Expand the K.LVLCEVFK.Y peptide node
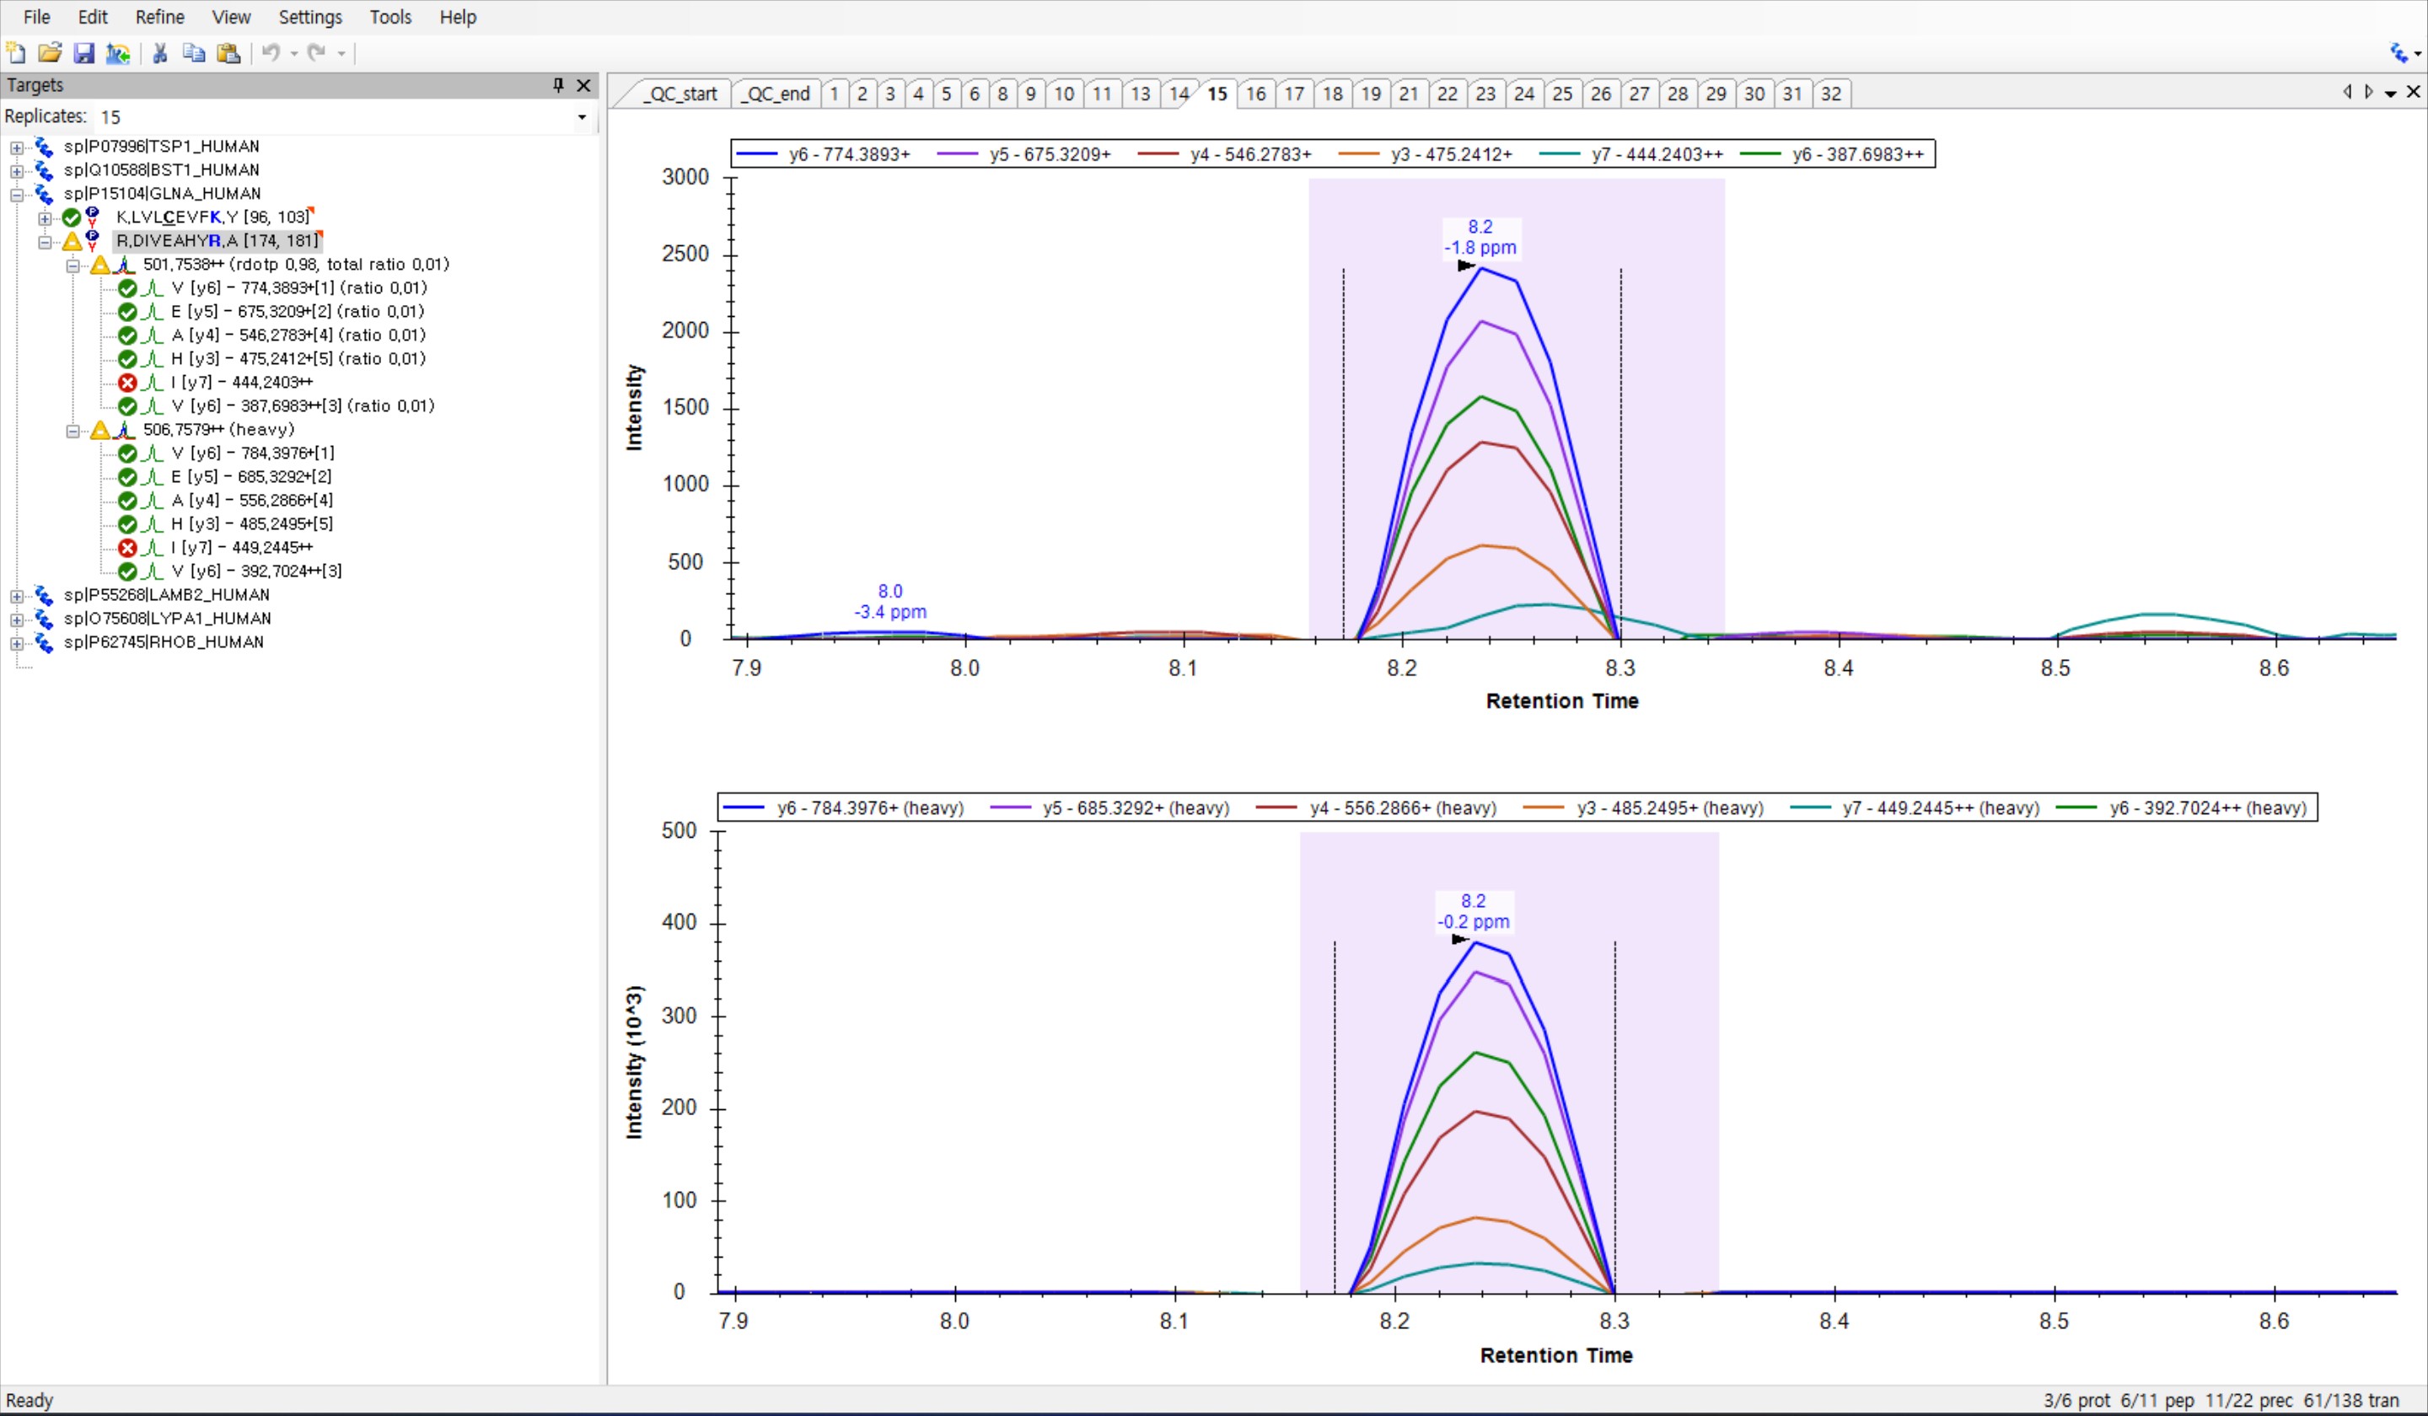The image size is (2428, 1416). coord(45,217)
